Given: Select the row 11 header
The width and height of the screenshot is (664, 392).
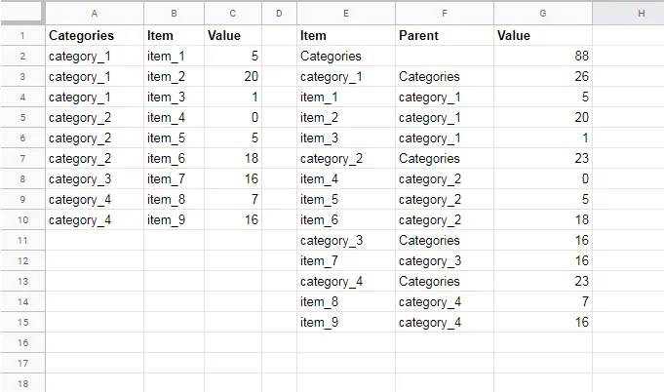Looking at the screenshot, I should (x=21, y=240).
